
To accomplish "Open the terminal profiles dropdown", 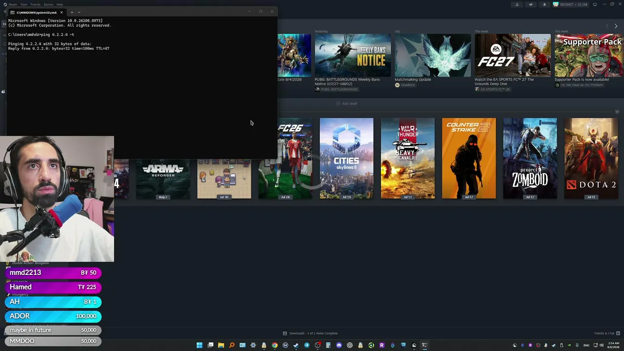I will [x=79, y=12].
